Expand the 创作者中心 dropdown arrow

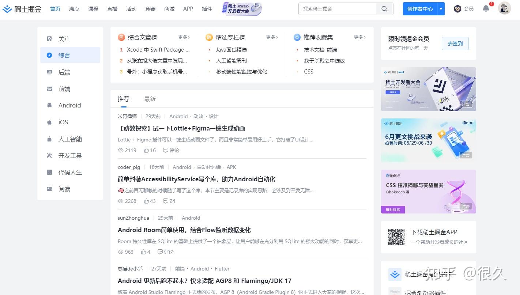441,8
